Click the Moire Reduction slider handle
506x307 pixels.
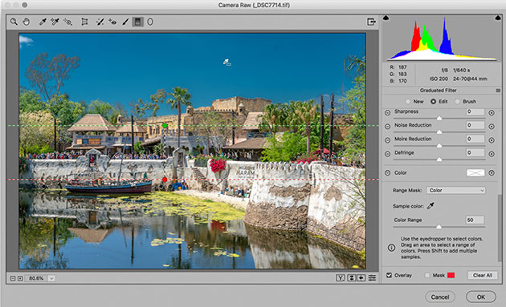pyautogui.click(x=439, y=146)
